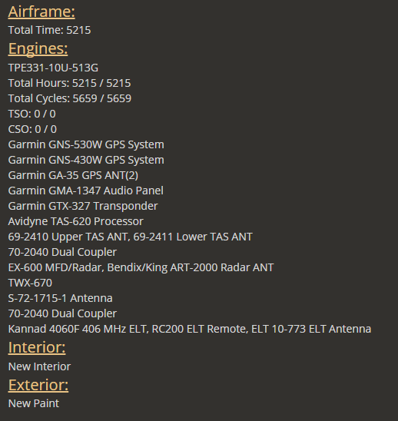
Task: Click Avidyne TAS-620 Processor entry
Action: point(76,221)
